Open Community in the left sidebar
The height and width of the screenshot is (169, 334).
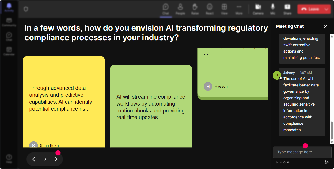(x=9, y=22)
